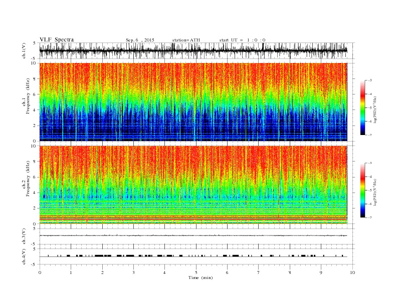The height and width of the screenshot is (306, 397).
Task: Click time axis tick label "7"
Action: (259, 272)
